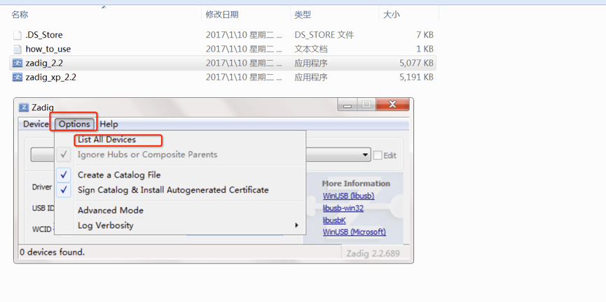The image size is (606, 302).
Task: Expand Log Verbosity submenu arrow
Action: tap(297, 225)
